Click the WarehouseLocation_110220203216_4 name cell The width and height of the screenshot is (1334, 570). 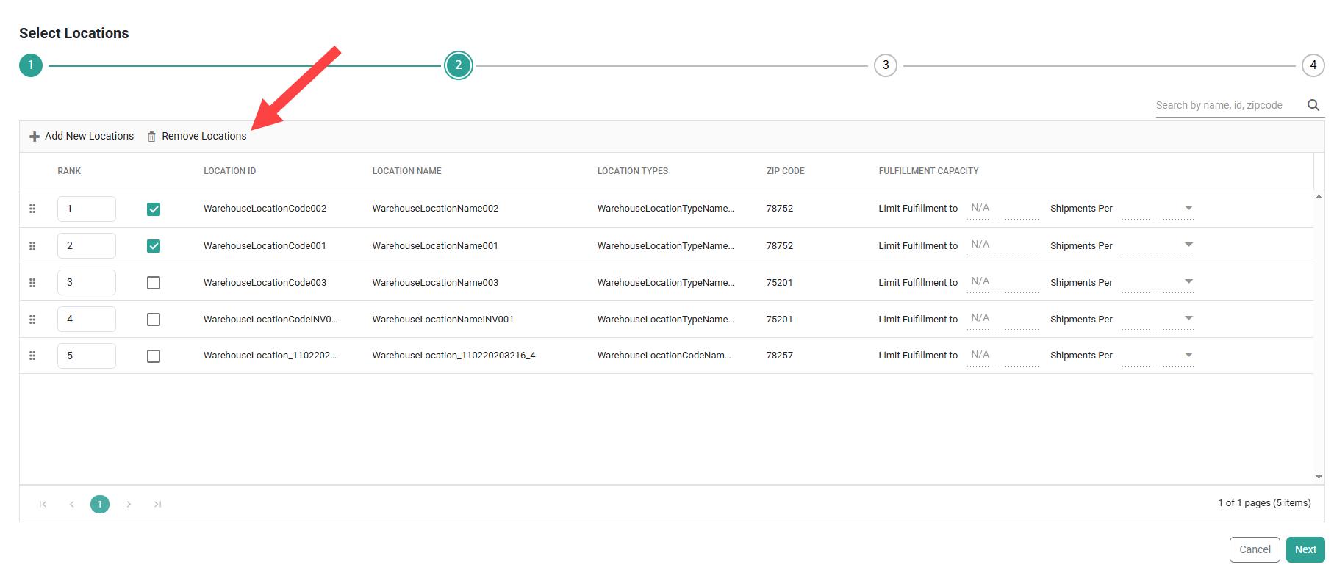tap(454, 356)
